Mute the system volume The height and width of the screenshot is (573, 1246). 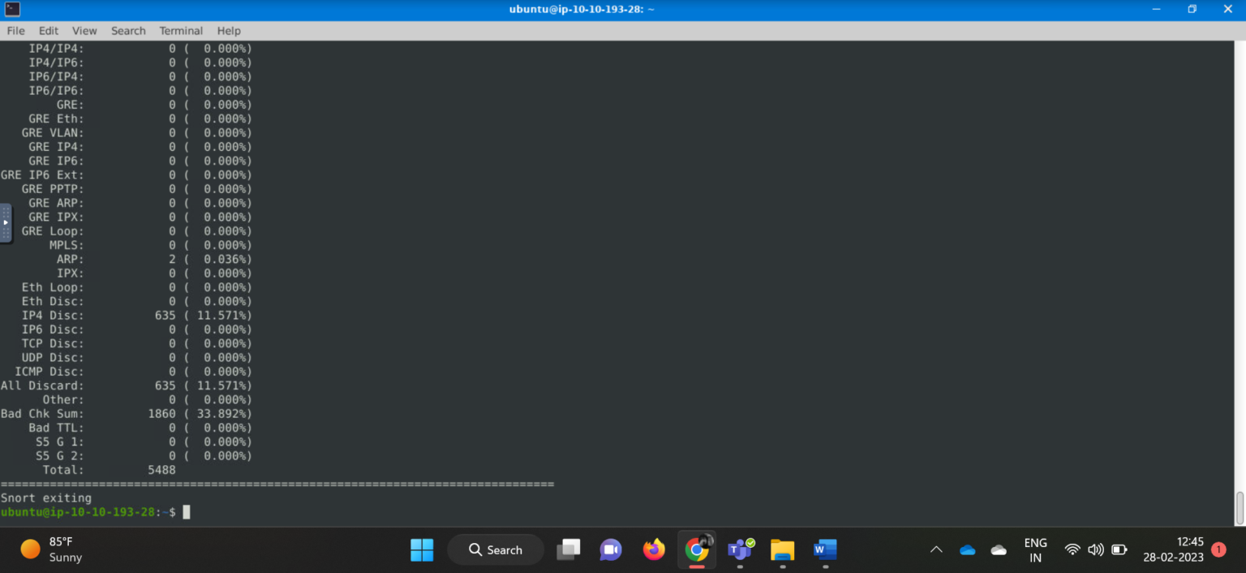pos(1096,549)
